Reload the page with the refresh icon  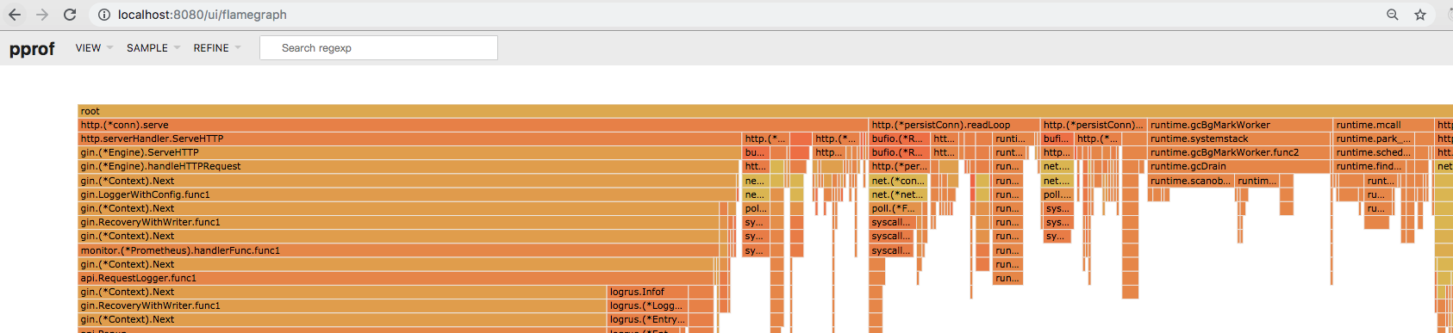click(x=70, y=15)
